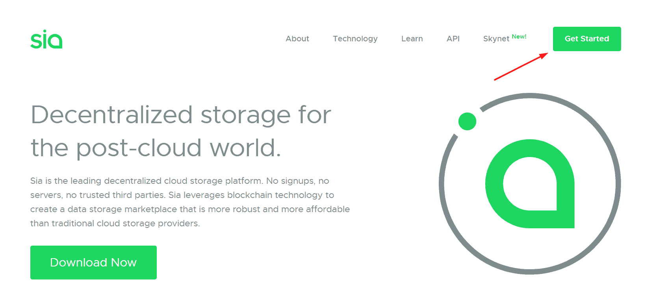Open the Learn menu item
The height and width of the screenshot is (307, 655).
click(412, 39)
